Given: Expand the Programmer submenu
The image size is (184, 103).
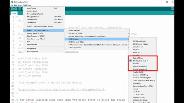Looking at the screenshot, I should point(44,49).
